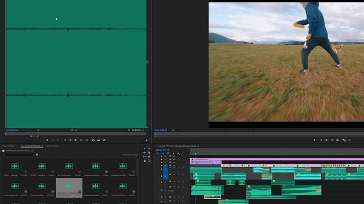Click Source monitor time ruler bar
Viewport: 364px width, 204px height.
pyautogui.click(x=76, y=134)
